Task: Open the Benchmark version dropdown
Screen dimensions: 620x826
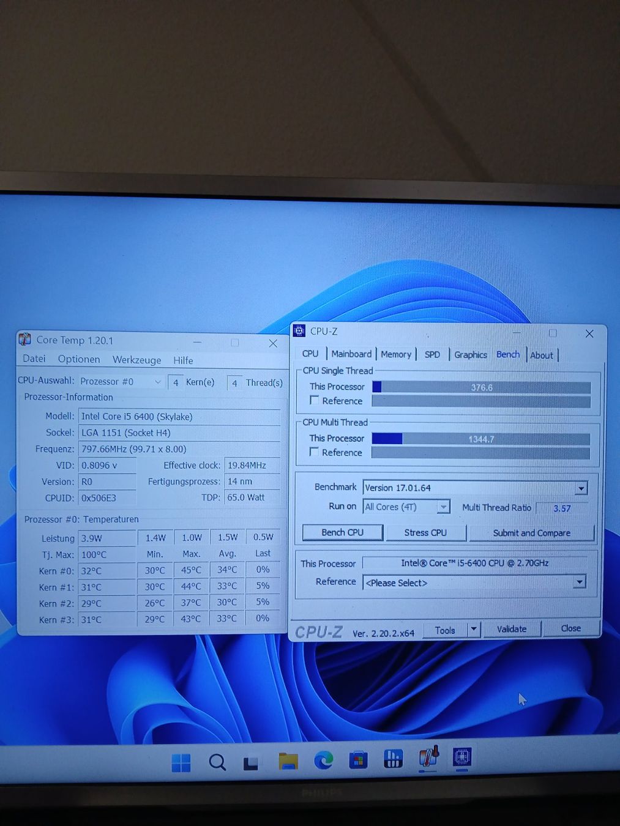Action: (581, 488)
